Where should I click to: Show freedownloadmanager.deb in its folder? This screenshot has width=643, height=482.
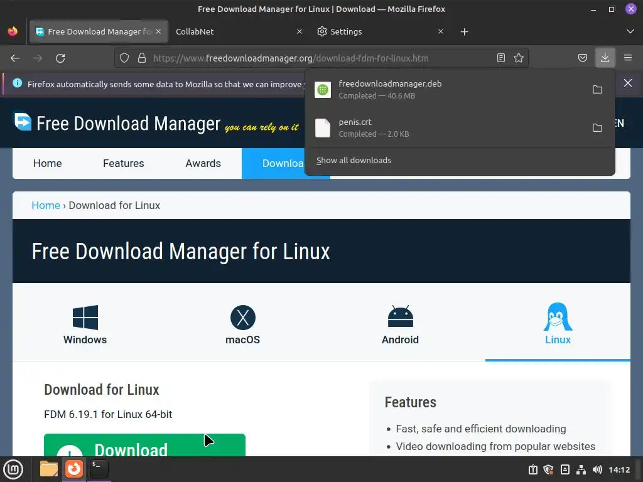pos(597,89)
